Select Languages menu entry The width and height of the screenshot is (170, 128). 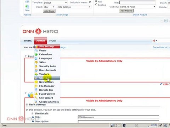point(47,58)
